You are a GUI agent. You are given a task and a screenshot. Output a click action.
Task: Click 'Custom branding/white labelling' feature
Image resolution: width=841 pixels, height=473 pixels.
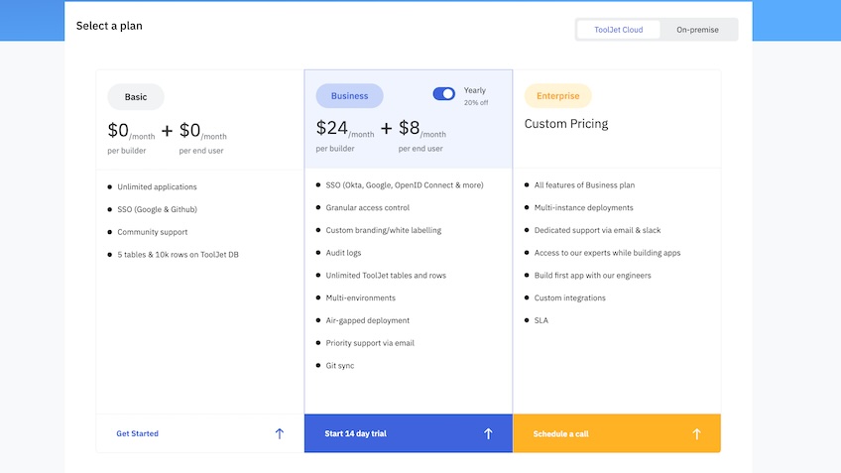[x=384, y=230]
